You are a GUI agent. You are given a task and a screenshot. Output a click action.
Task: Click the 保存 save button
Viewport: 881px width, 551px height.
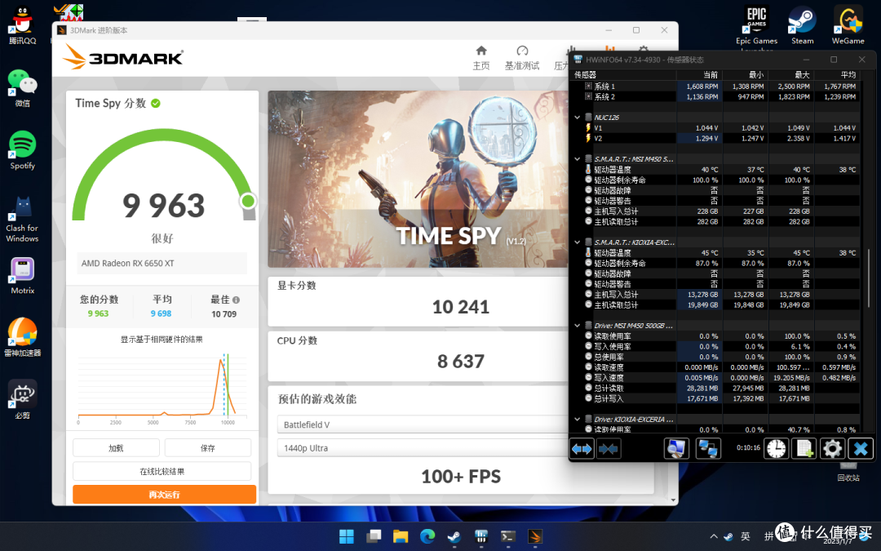[x=207, y=448]
